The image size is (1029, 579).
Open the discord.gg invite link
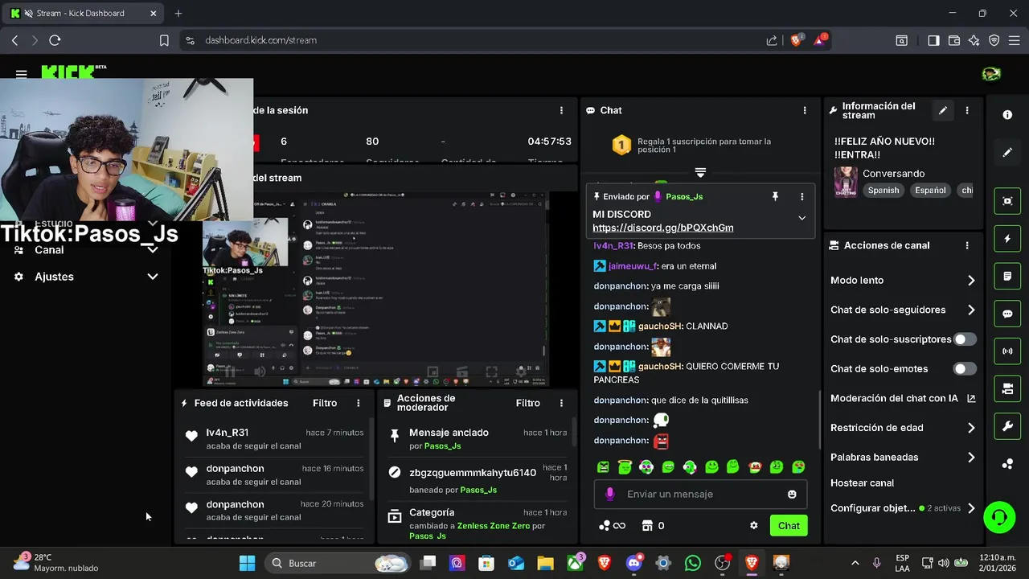pyautogui.click(x=663, y=228)
